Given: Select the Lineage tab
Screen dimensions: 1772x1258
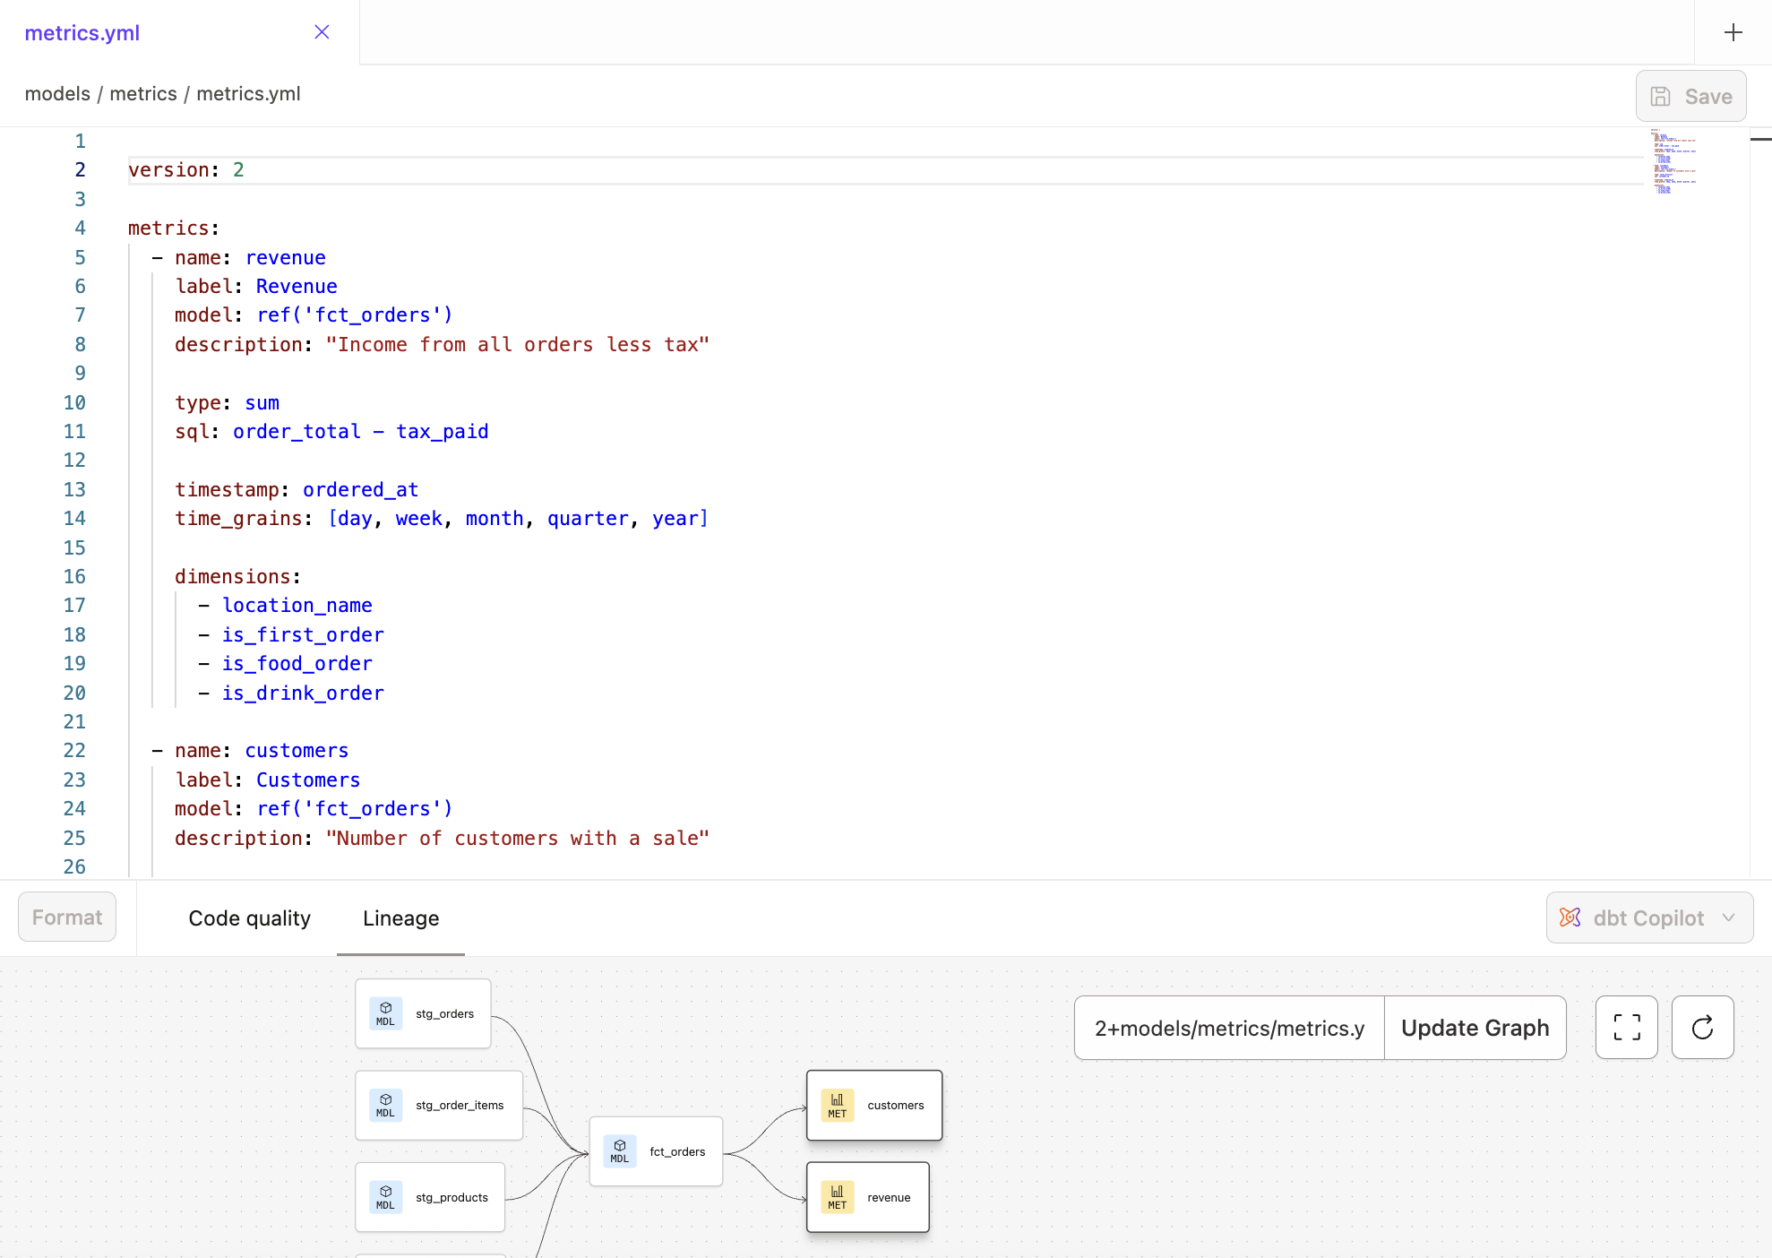Looking at the screenshot, I should coord(400,918).
